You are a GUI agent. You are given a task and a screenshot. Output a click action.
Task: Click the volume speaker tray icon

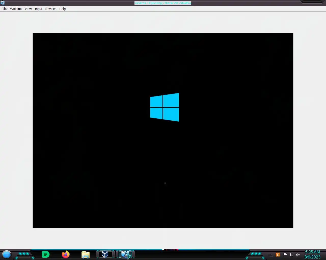(x=298, y=255)
